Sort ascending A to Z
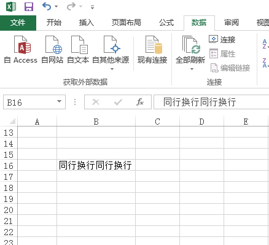 [x=265, y=44]
